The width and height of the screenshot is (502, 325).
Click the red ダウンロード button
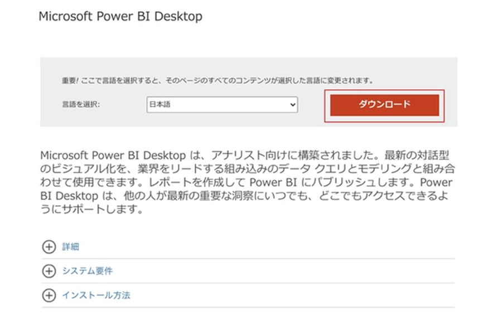pyautogui.click(x=384, y=105)
